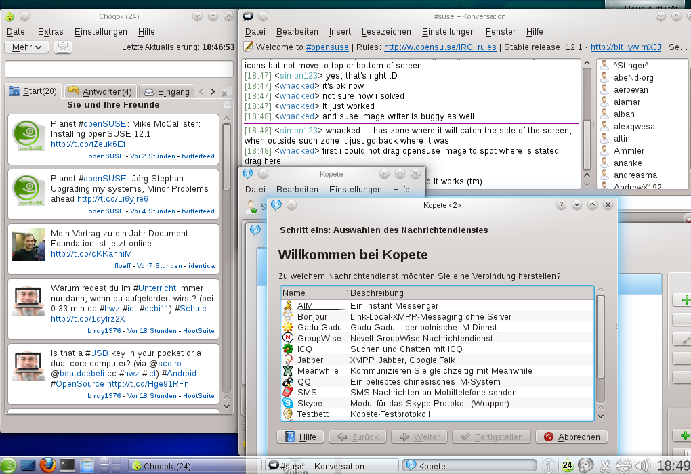Select the Meanwhile protocol icon
This screenshot has height=474, width=691.
288,370
